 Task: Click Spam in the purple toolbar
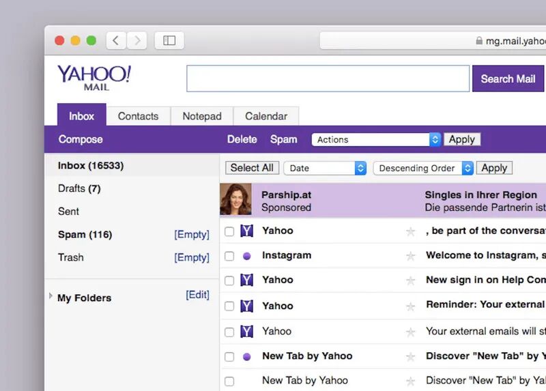pos(284,139)
